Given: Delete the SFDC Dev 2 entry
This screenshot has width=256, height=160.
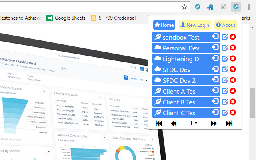Looking at the screenshot, I should 233,80.
